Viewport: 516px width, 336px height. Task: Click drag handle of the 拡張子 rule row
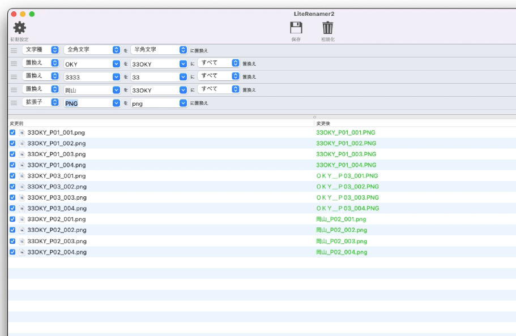click(14, 103)
